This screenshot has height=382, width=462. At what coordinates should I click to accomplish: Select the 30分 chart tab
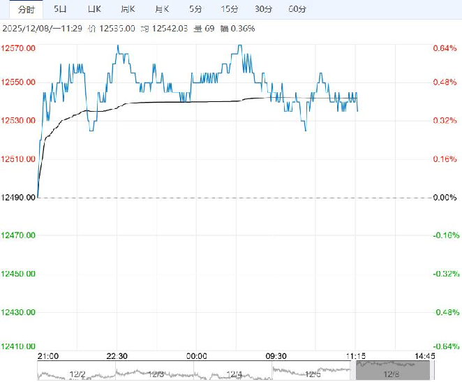click(x=263, y=9)
